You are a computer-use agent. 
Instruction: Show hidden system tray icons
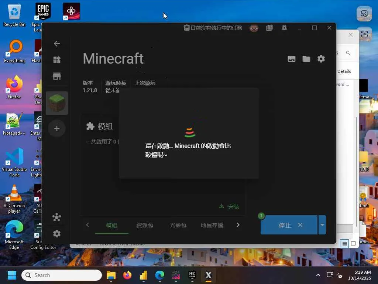[x=318, y=275]
